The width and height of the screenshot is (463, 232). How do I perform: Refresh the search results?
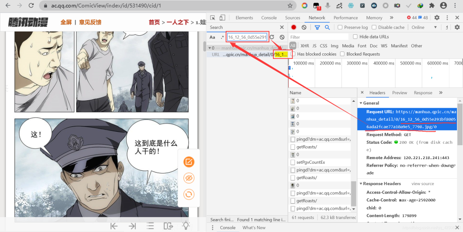tap(272, 37)
